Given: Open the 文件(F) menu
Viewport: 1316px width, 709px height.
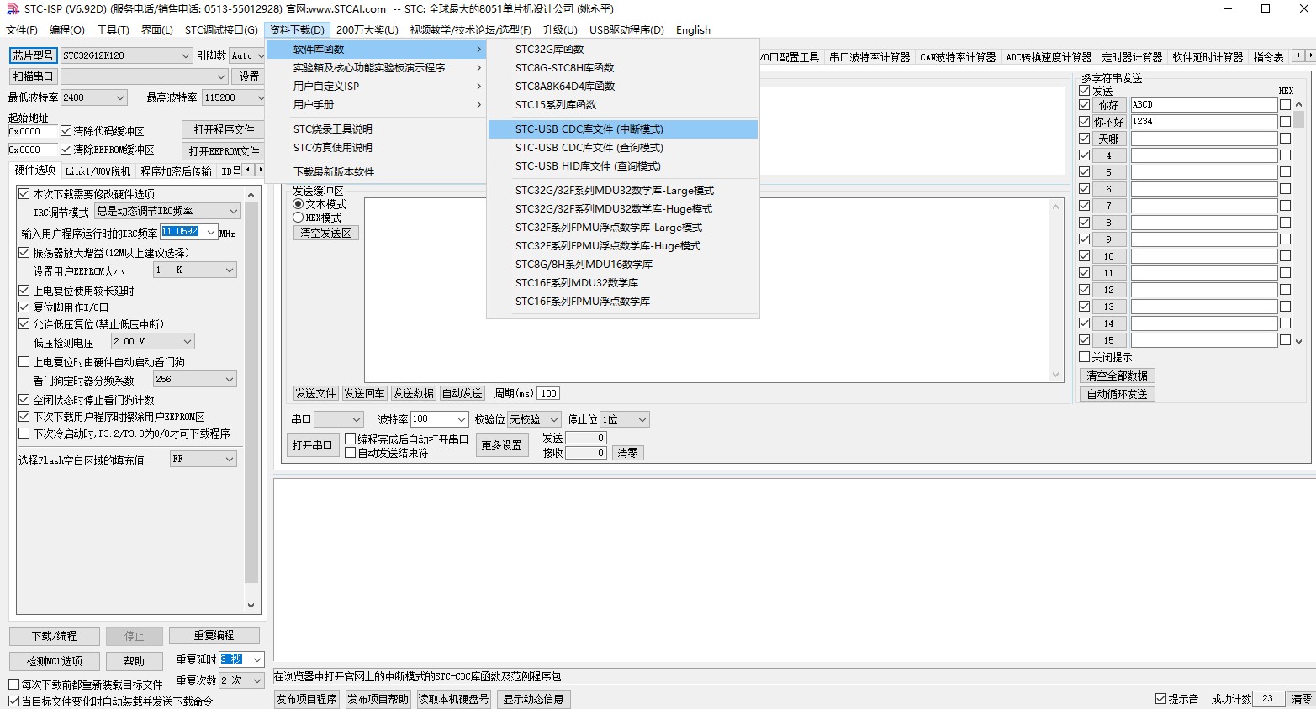Looking at the screenshot, I should pos(22,29).
